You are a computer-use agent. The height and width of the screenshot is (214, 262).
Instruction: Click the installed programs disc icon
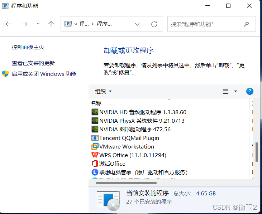(108, 201)
